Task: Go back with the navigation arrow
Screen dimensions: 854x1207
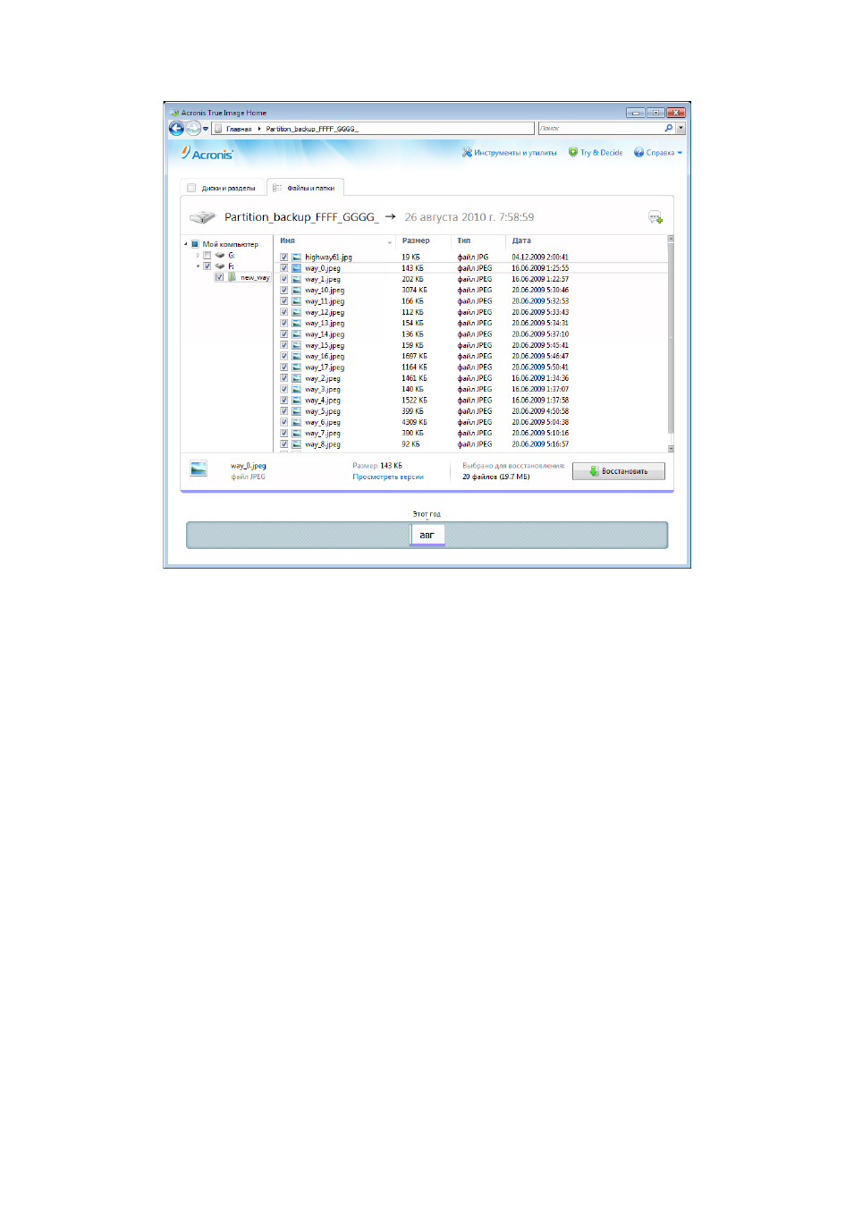Action: click(x=176, y=128)
